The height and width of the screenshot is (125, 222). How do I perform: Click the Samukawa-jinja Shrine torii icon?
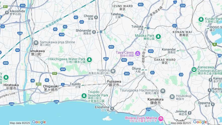(x=36, y=43)
